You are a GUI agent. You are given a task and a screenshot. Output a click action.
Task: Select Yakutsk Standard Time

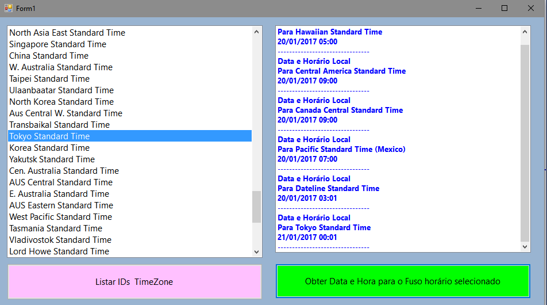[130, 159]
